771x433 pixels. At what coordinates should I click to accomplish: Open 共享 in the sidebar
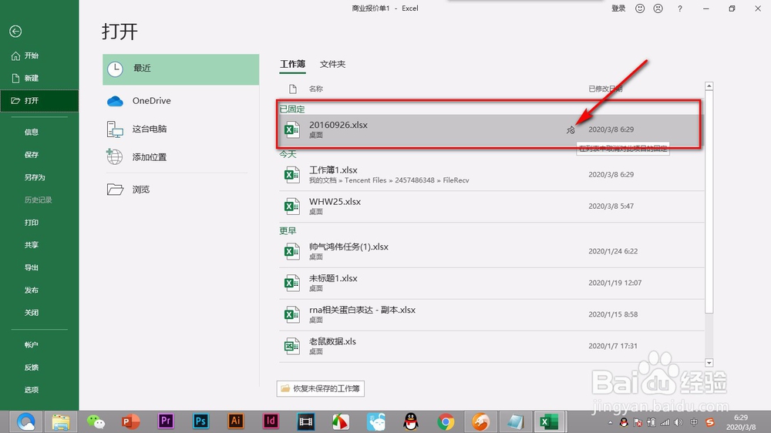[32, 245]
